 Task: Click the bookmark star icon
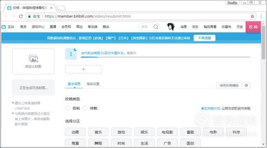pyautogui.click(x=252, y=16)
